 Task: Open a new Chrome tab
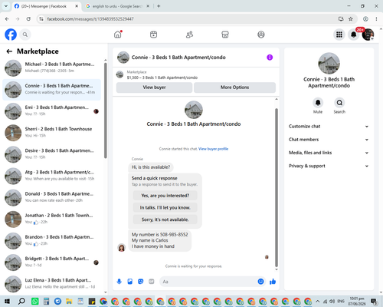pos(159,6)
